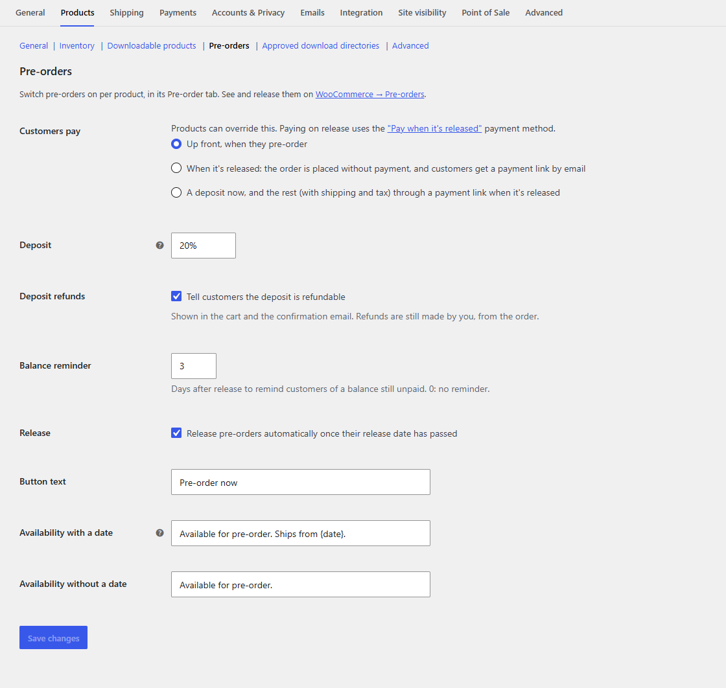Toggle 'Release pre-orders automatically' checkbox

click(x=176, y=433)
